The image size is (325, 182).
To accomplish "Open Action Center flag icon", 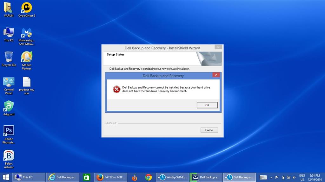I will click(277, 178).
